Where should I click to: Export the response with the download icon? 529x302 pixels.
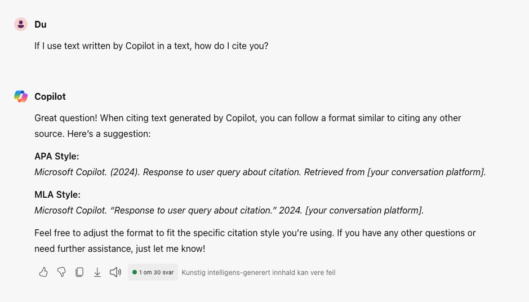[97, 272]
